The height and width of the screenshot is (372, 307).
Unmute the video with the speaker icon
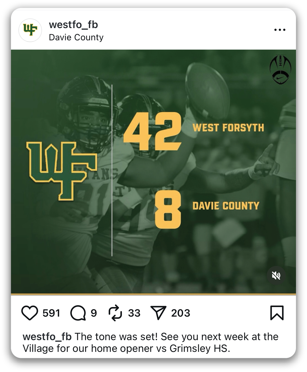click(276, 276)
